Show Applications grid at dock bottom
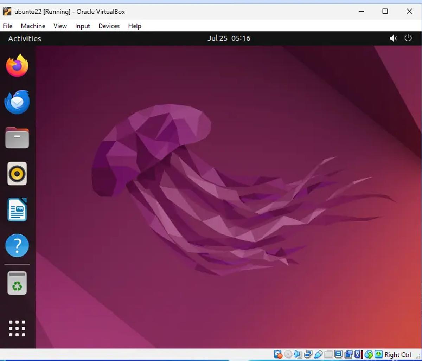Viewport: 422px width, 361px height. [17, 328]
